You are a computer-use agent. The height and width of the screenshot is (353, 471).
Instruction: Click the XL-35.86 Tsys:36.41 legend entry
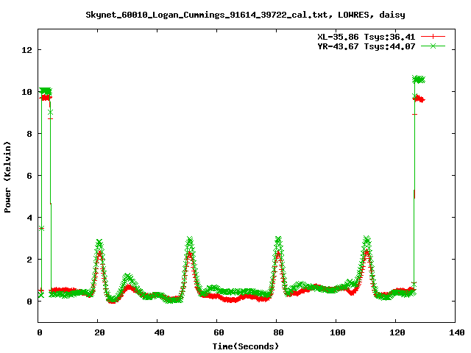[x=366, y=37]
